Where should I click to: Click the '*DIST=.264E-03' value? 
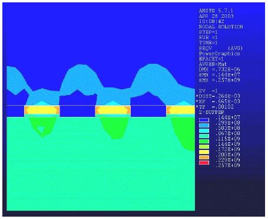tap(218, 96)
